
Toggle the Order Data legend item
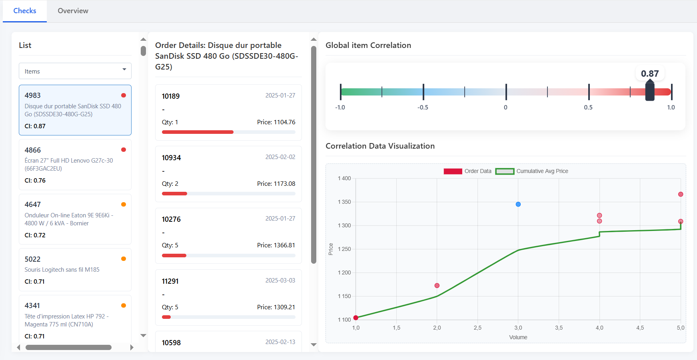[467, 171]
